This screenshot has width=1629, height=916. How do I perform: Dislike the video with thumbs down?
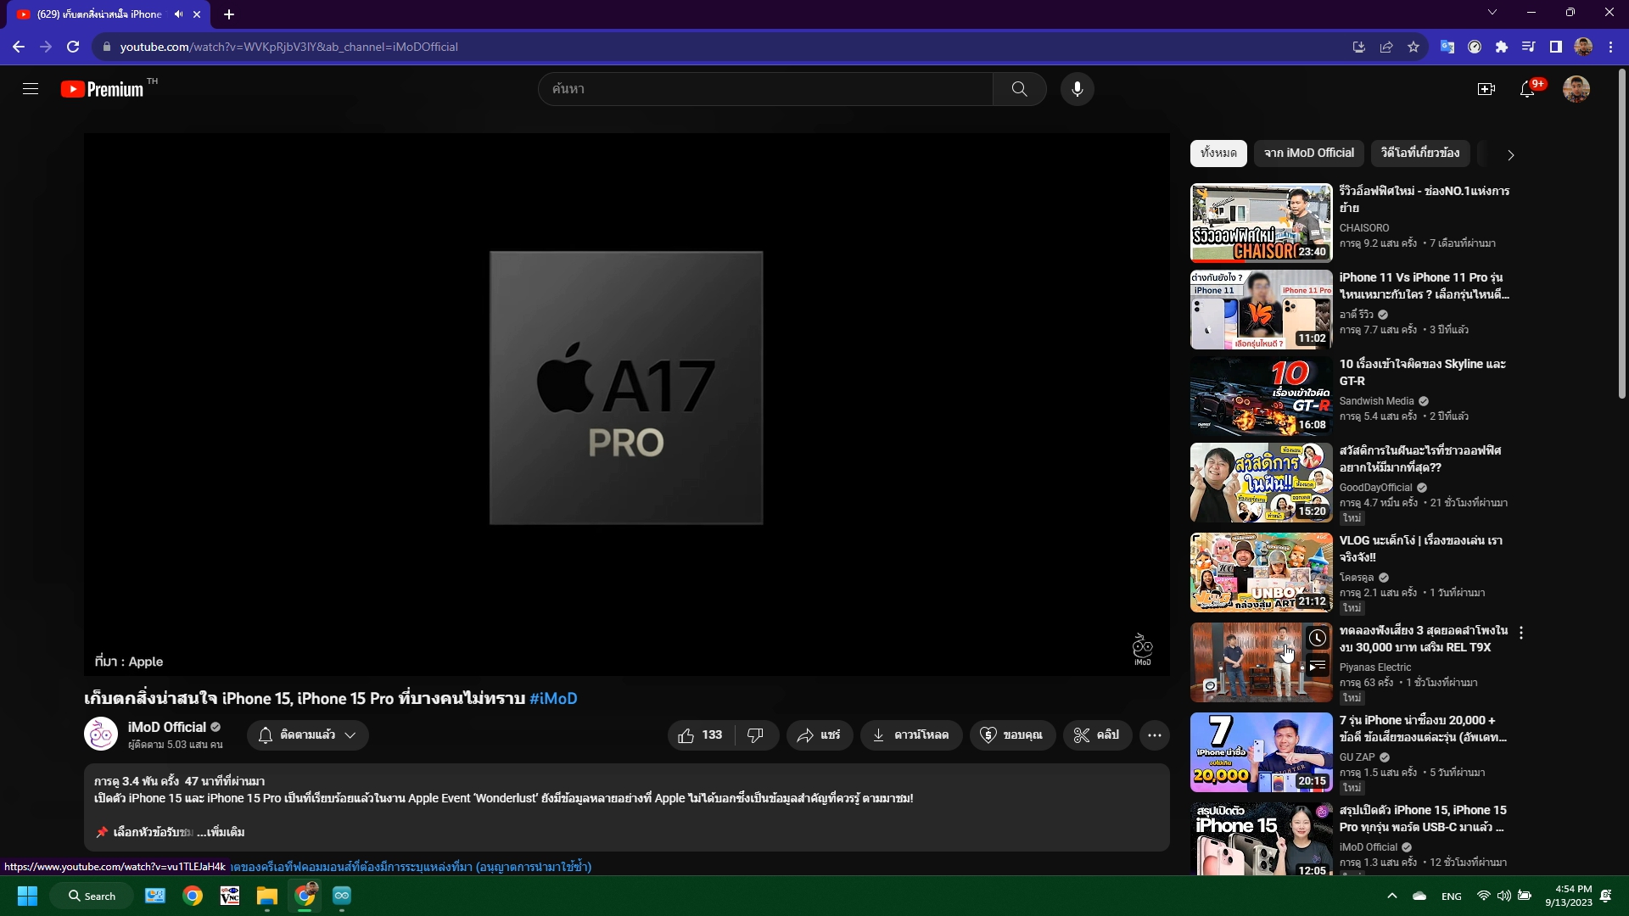pyautogui.click(x=756, y=735)
